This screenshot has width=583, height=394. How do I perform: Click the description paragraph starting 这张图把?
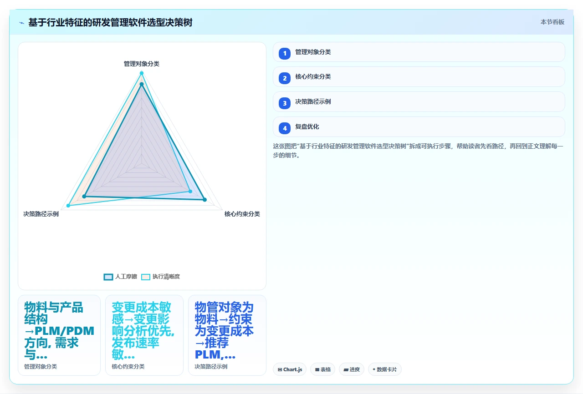point(419,151)
